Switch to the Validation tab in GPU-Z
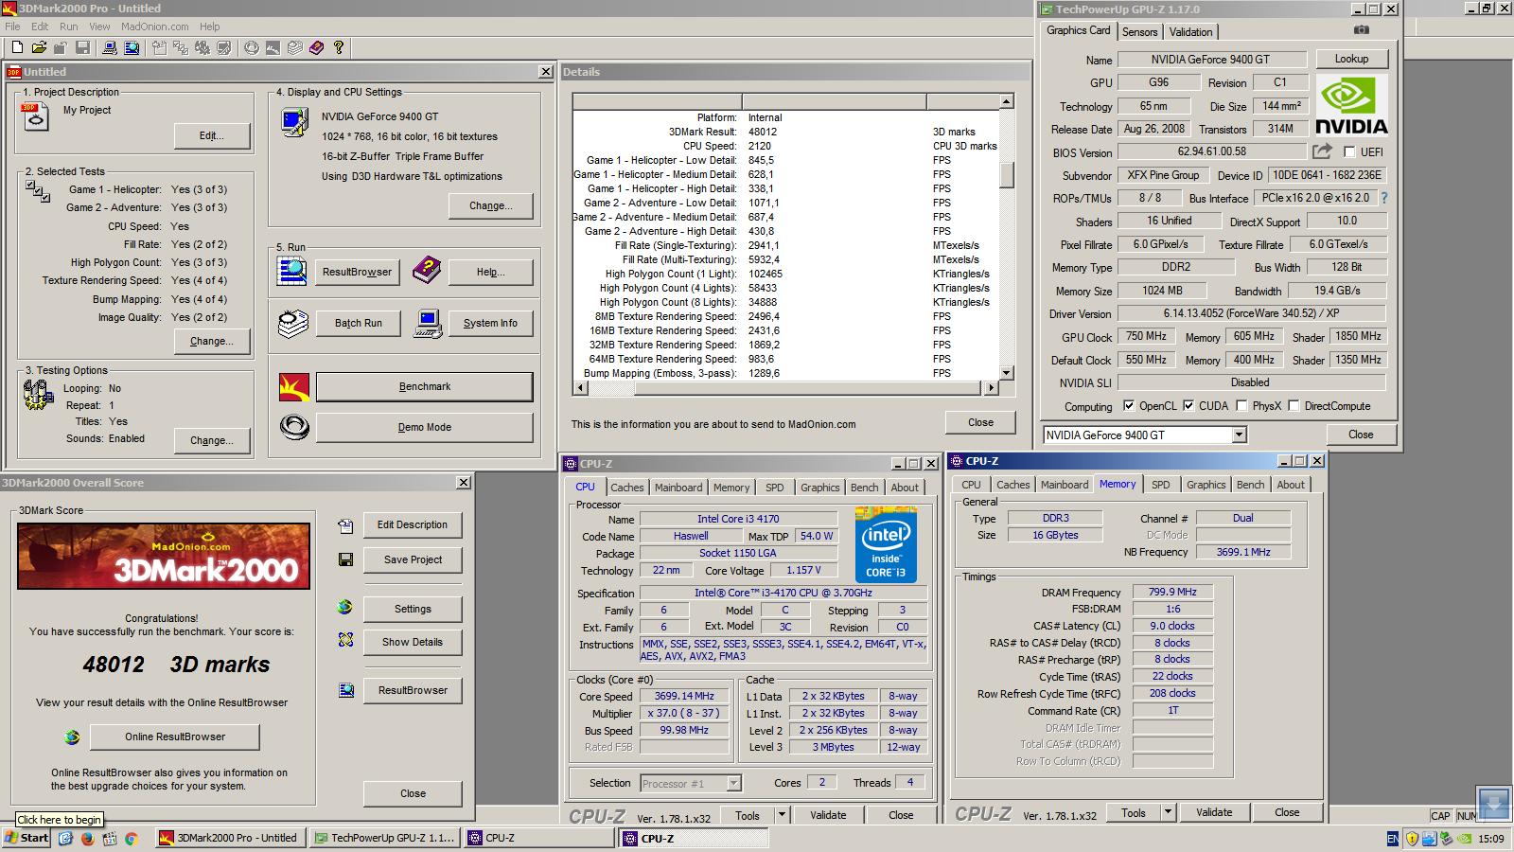 pyautogui.click(x=1190, y=31)
